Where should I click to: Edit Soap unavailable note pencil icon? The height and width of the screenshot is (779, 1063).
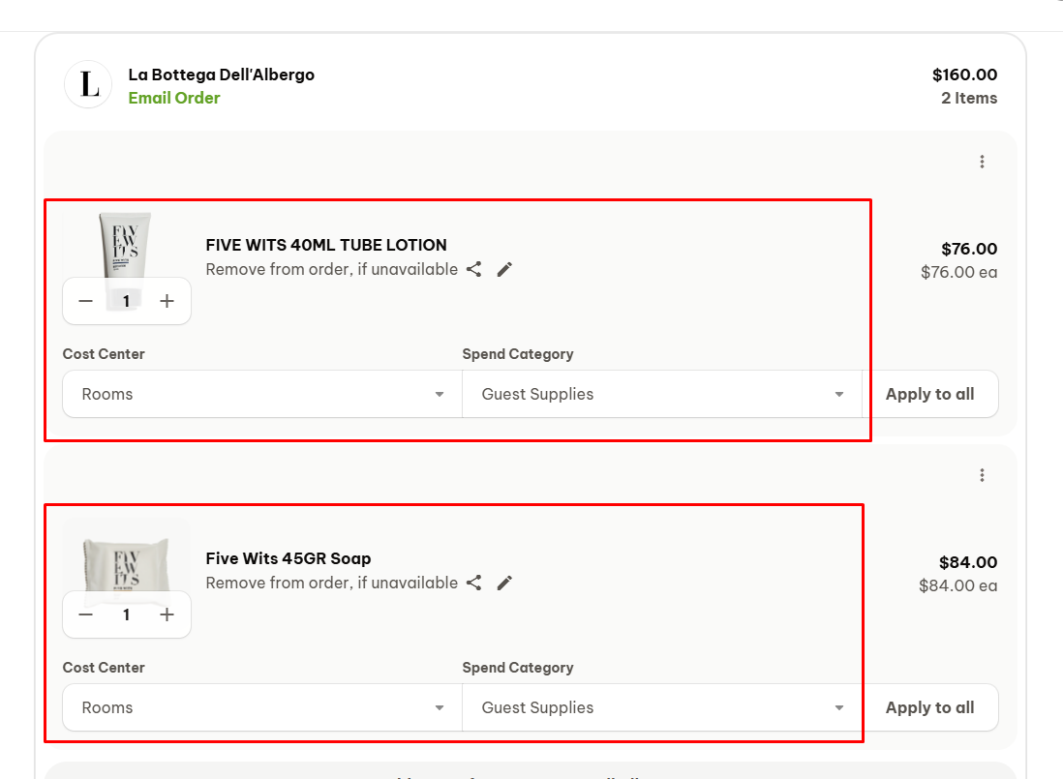tap(504, 583)
